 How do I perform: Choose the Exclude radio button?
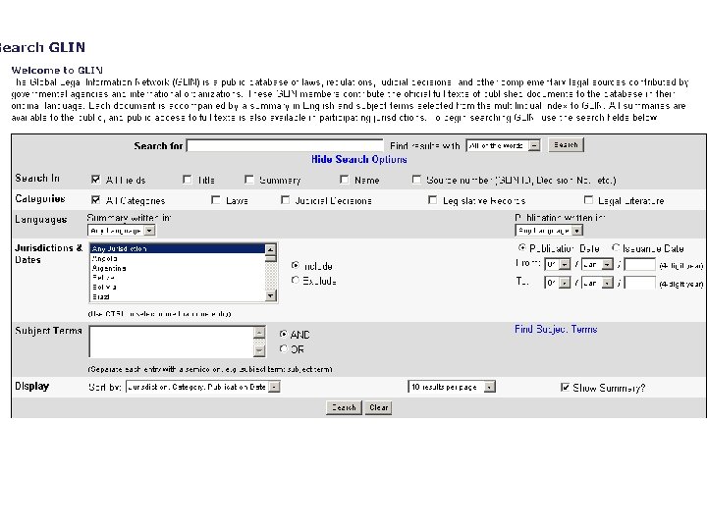(x=295, y=280)
